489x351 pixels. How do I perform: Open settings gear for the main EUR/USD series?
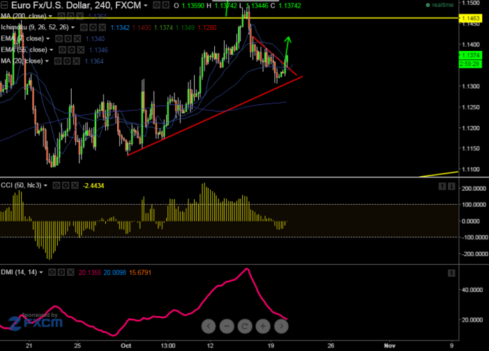pos(166,5)
